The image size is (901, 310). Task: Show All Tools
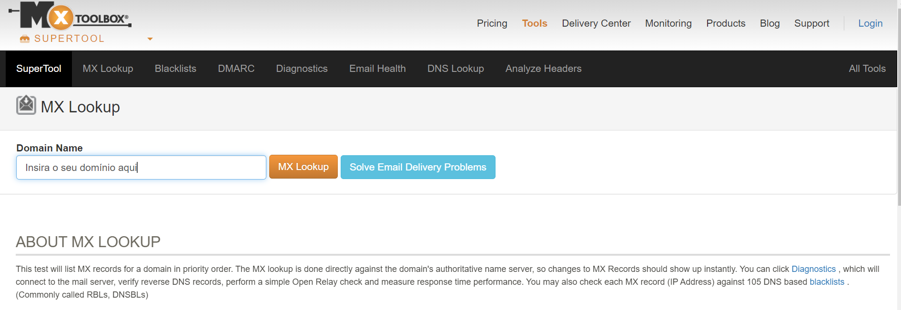click(867, 69)
